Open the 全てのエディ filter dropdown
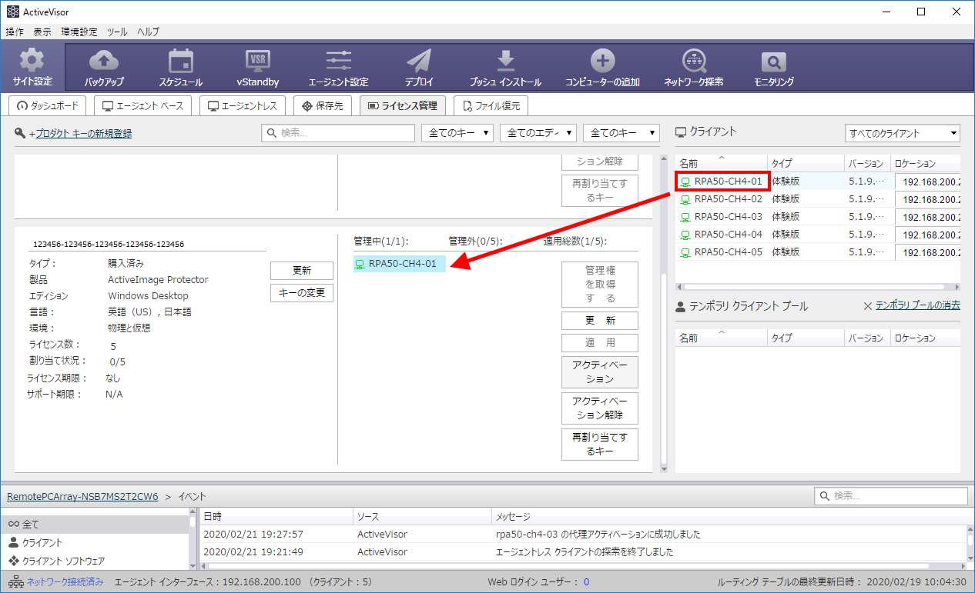 (538, 133)
